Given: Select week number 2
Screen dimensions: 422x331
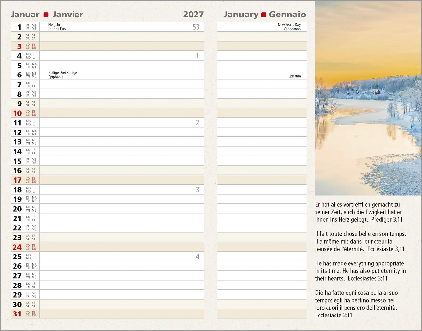Looking at the screenshot, I should (x=197, y=123).
